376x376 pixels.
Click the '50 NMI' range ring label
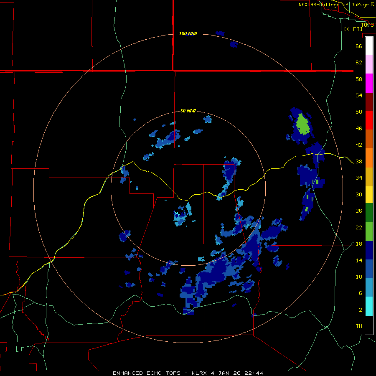click(x=188, y=111)
